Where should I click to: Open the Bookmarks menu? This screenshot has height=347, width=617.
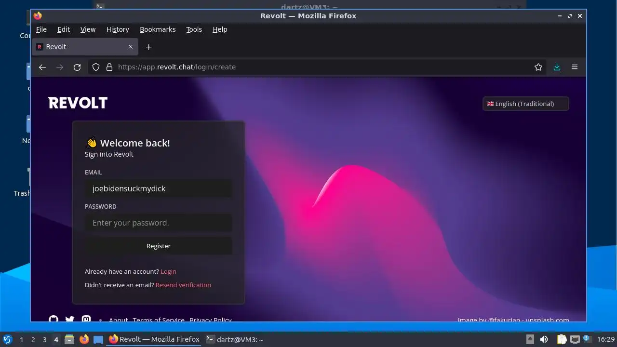pyautogui.click(x=158, y=29)
